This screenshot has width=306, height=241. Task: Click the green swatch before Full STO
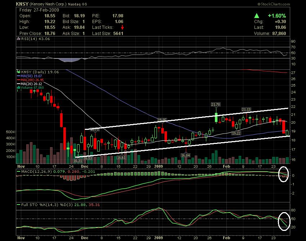click(x=18, y=205)
